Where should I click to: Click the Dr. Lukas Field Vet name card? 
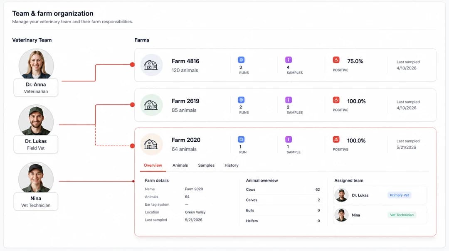coord(36,144)
